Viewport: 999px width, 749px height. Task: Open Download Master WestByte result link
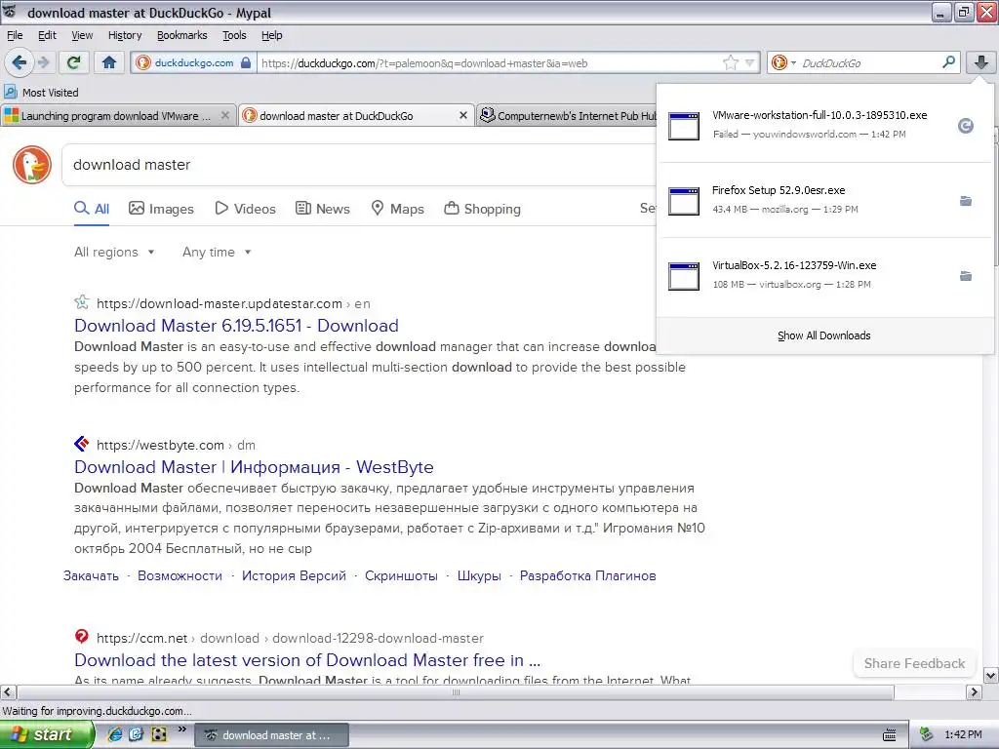(x=254, y=467)
